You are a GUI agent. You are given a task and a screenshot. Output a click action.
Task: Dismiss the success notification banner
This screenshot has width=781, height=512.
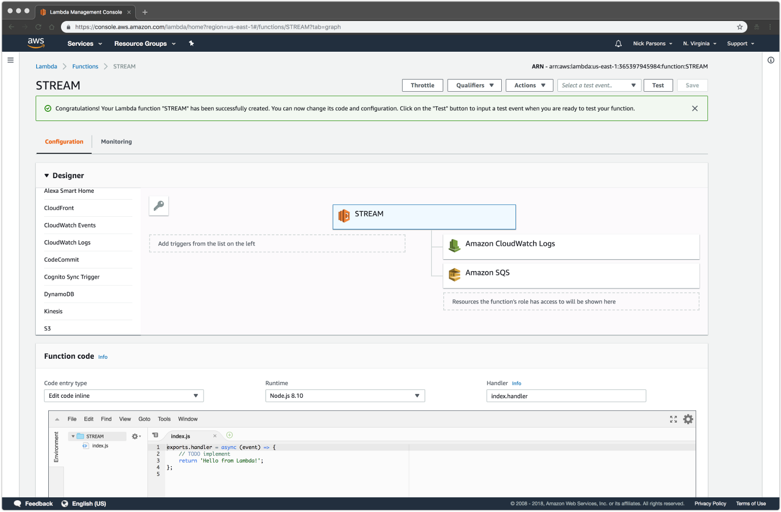[x=695, y=108]
